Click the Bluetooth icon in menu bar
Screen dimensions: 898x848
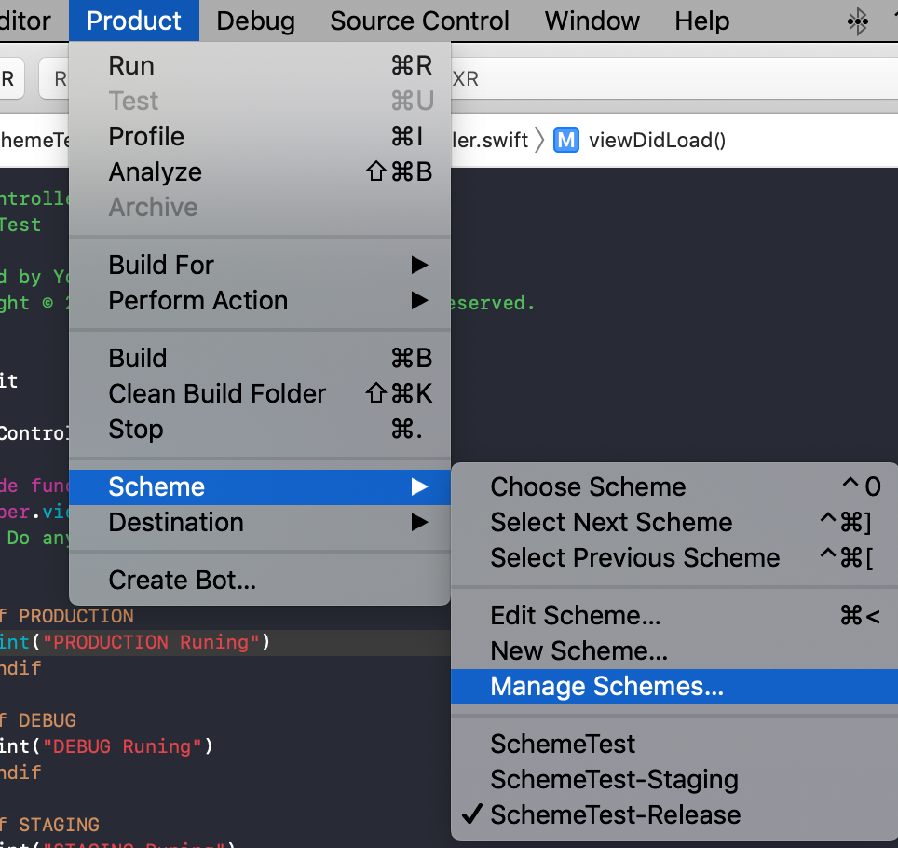857,21
